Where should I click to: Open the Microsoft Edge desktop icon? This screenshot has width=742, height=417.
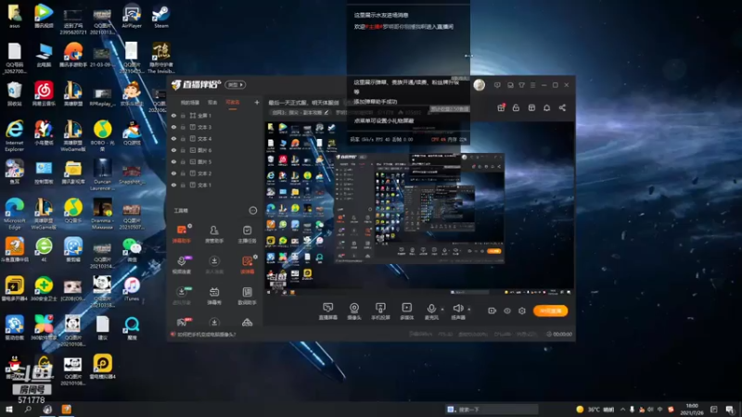[x=14, y=214]
